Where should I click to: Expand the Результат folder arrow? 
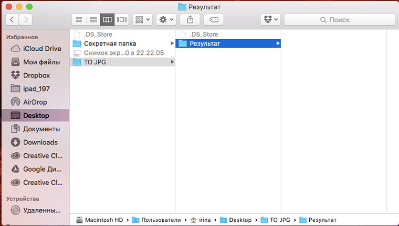(x=277, y=43)
